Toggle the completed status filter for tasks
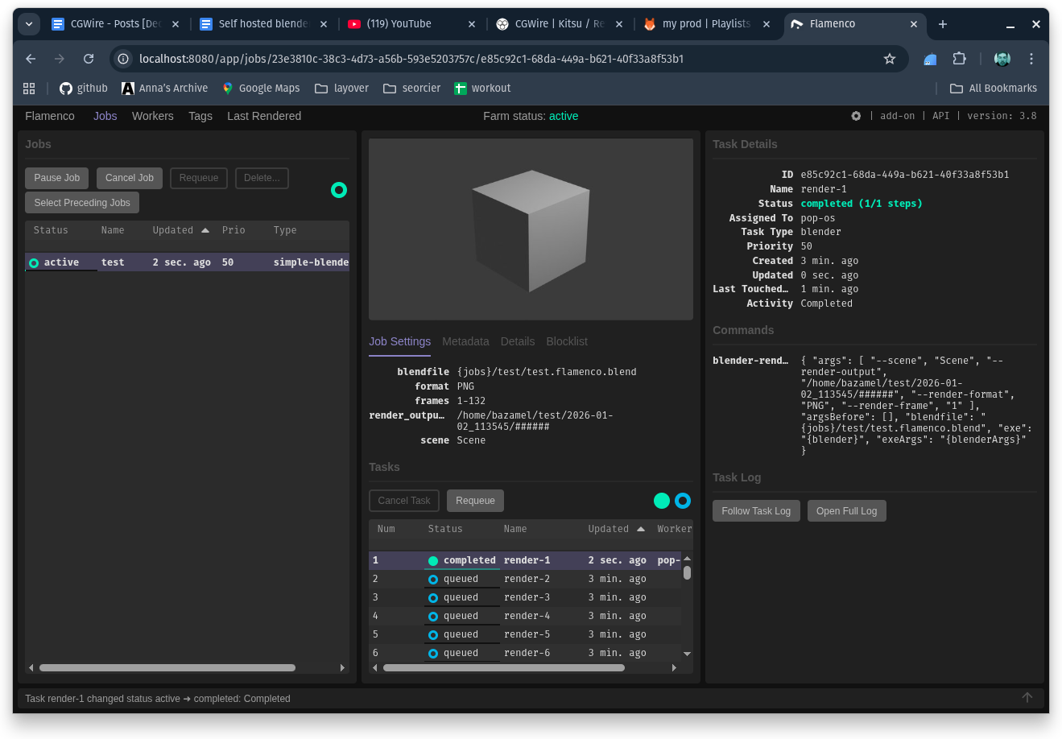The height and width of the screenshot is (739, 1062). (x=662, y=501)
